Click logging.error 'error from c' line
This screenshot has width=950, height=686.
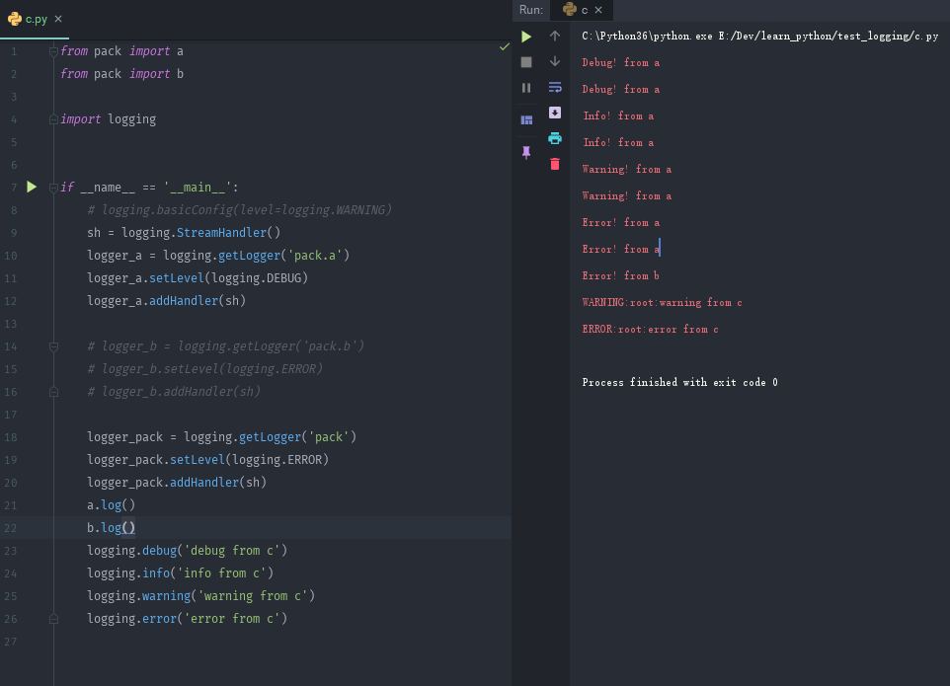pyautogui.click(x=187, y=619)
